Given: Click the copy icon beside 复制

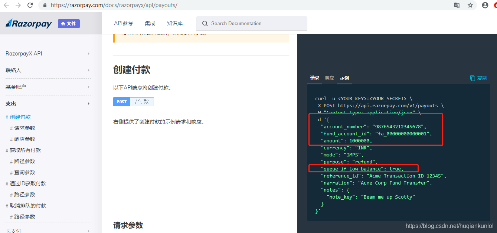Looking at the screenshot, I should coord(473,78).
